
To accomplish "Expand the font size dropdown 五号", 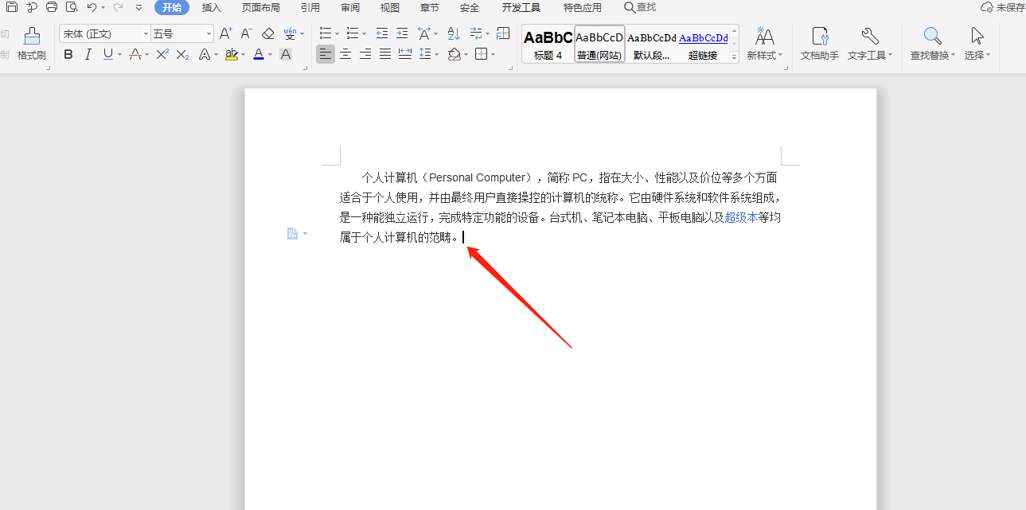I will pyautogui.click(x=209, y=33).
